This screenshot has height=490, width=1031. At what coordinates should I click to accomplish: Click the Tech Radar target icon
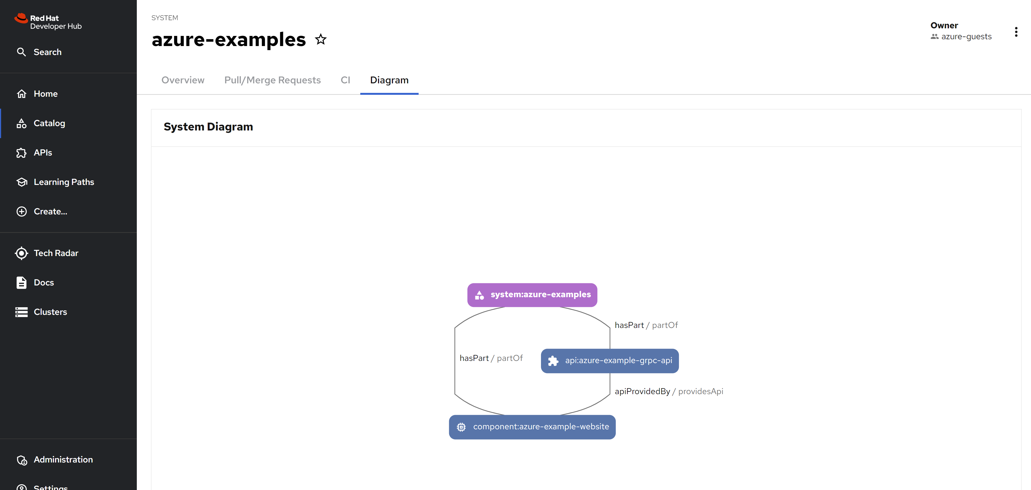(22, 253)
